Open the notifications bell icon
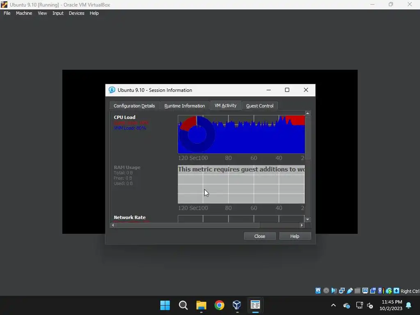Viewport: 420px width, 315px height. [409, 305]
